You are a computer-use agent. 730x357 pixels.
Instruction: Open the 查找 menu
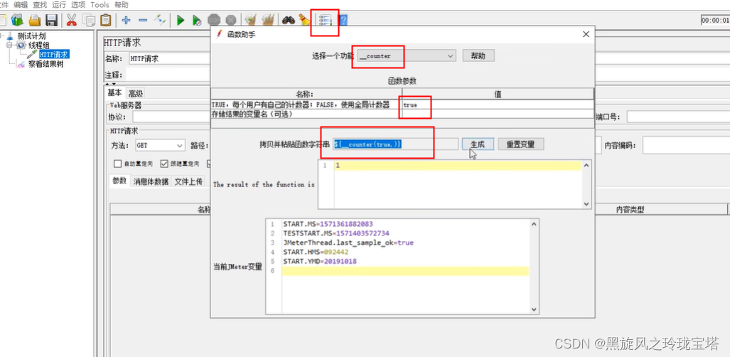point(40,5)
